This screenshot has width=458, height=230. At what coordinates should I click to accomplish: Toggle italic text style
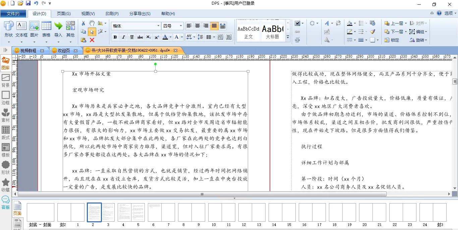pyautogui.click(x=123, y=37)
